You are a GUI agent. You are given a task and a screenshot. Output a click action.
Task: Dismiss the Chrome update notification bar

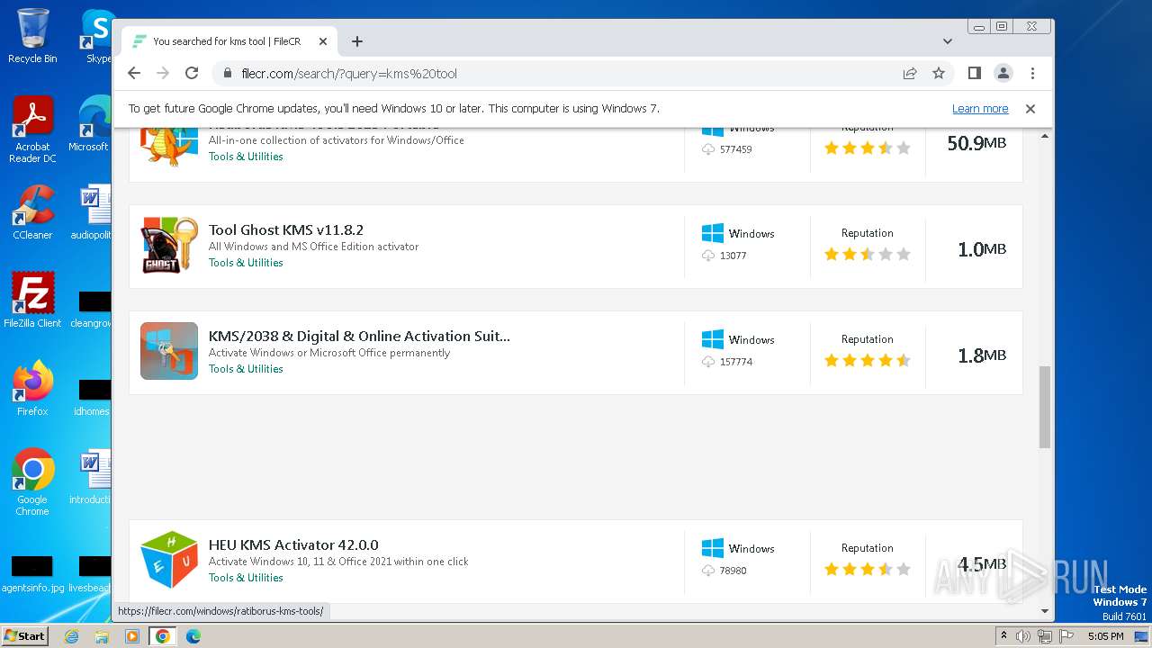[x=1030, y=109]
